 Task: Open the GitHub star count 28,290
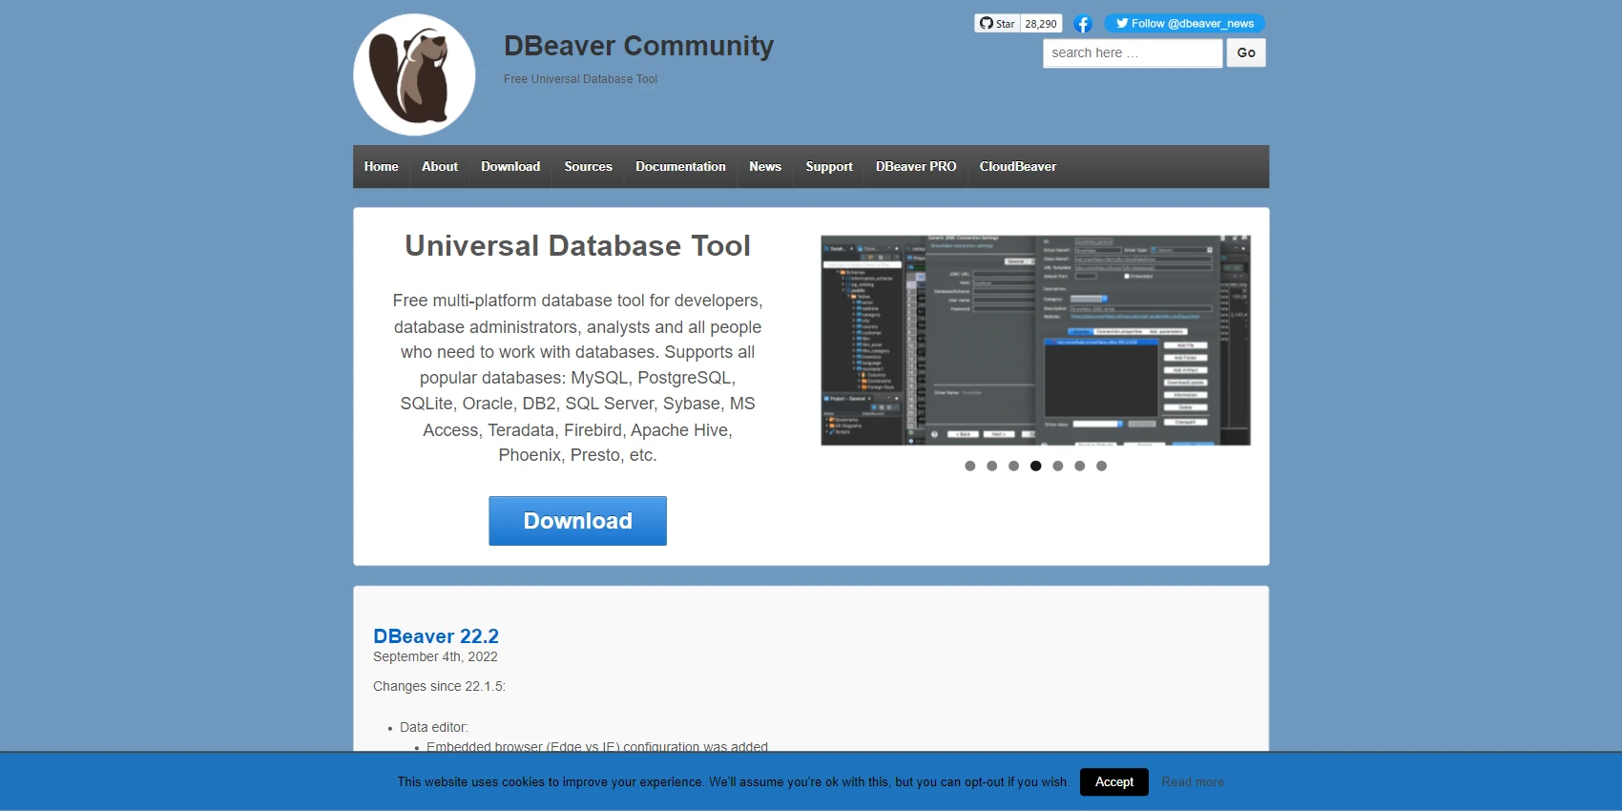coord(1041,24)
